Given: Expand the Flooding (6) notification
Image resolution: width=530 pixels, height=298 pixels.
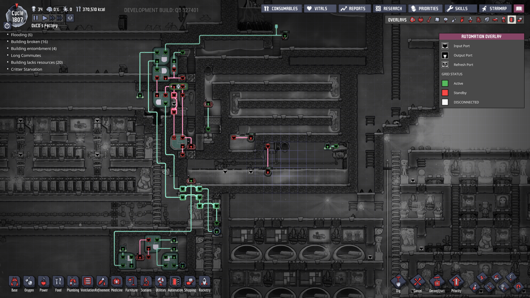Looking at the screenshot, I should 22,35.
